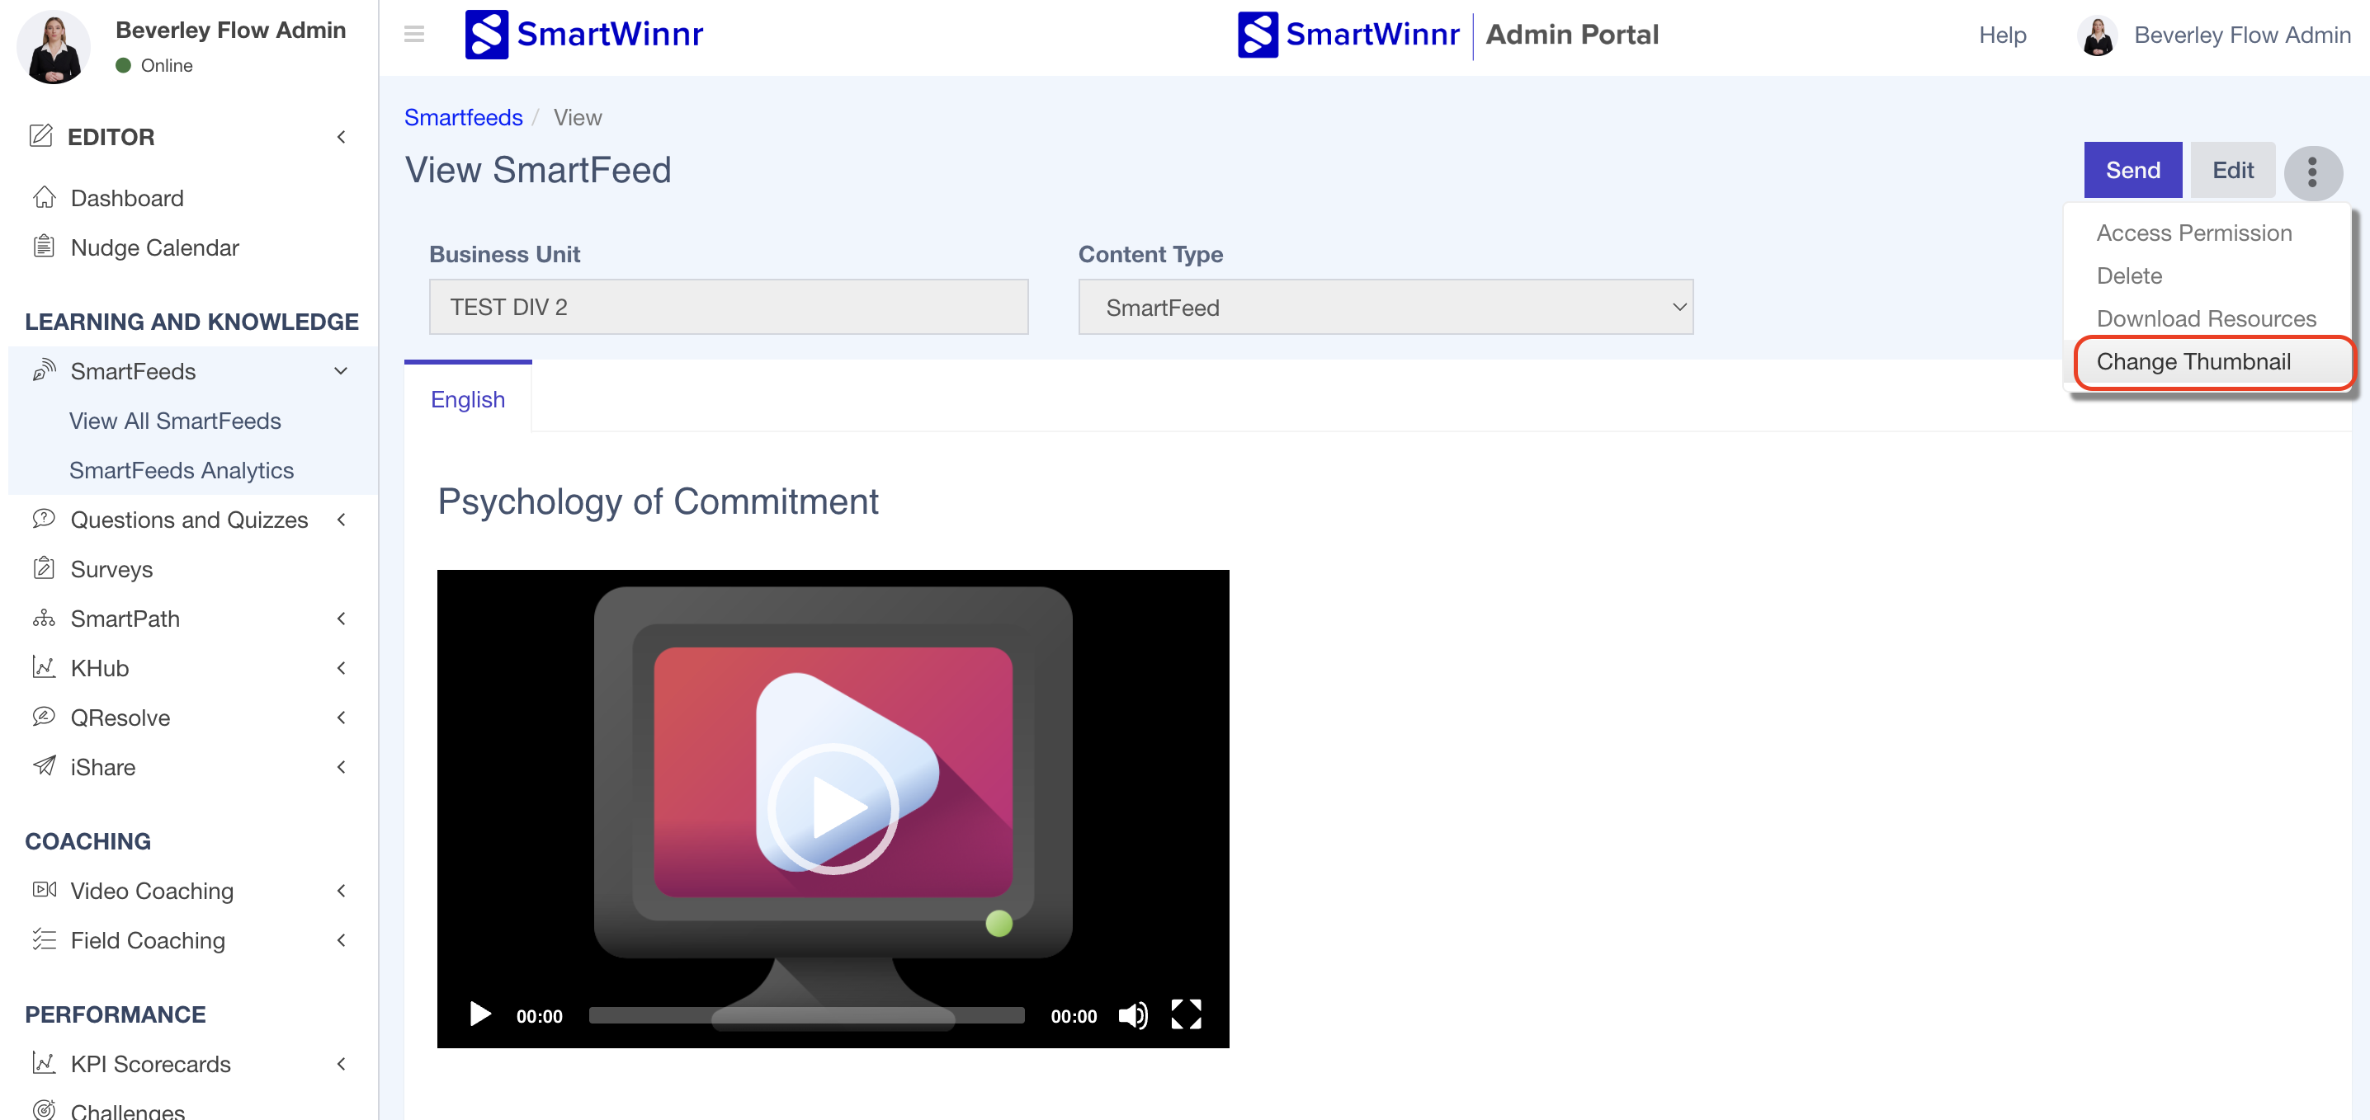Click the Admin Portal SmartWinnr logo
The width and height of the screenshot is (2370, 1120).
pyautogui.click(x=1348, y=34)
